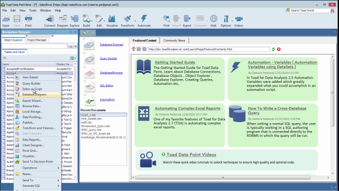
Task: Click the Query Builder launcher icon
Action: point(90,58)
